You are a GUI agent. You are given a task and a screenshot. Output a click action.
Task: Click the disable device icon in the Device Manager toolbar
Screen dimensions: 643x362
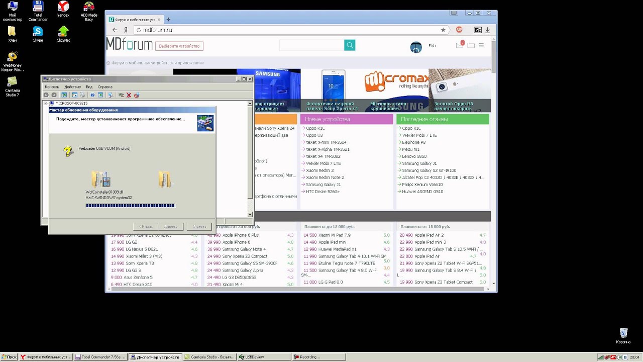pos(137,95)
